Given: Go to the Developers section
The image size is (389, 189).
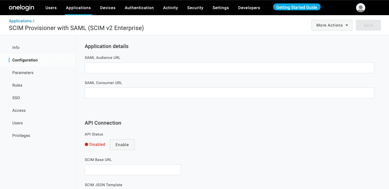Looking at the screenshot, I should pyautogui.click(x=249, y=8).
